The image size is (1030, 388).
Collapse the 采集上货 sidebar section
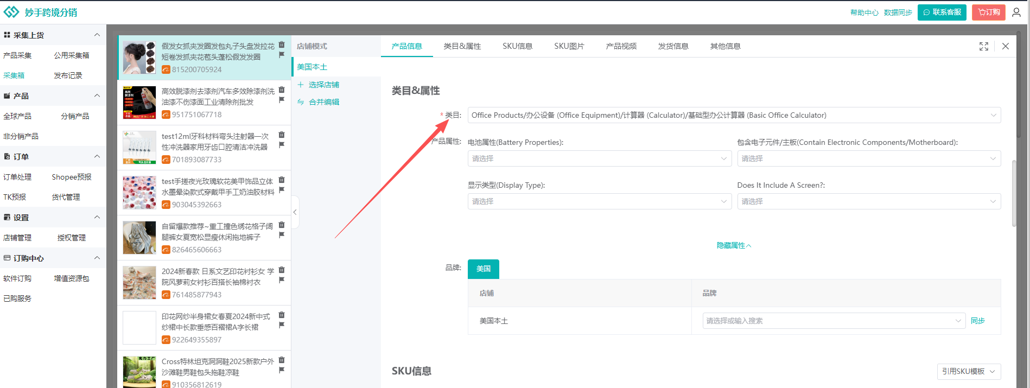tap(97, 35)
